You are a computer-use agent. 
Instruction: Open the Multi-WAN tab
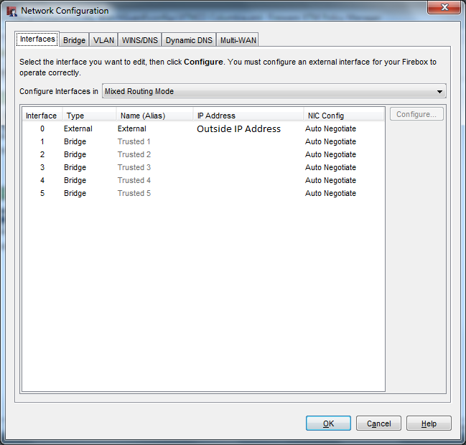(238, 40)
